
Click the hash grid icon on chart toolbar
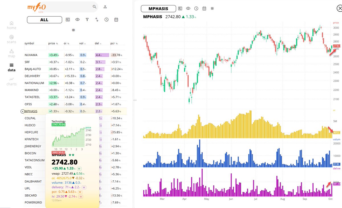[x=212, y=9]
